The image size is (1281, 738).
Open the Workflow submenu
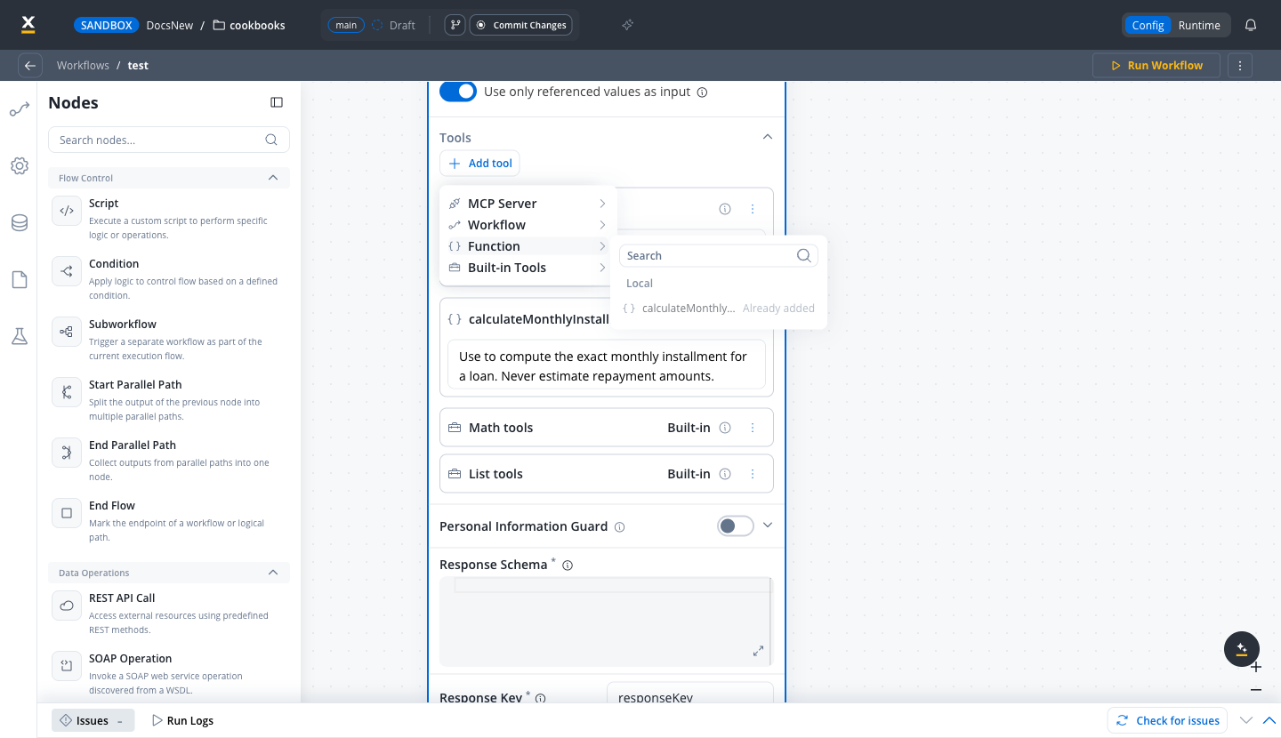(528, 225)
